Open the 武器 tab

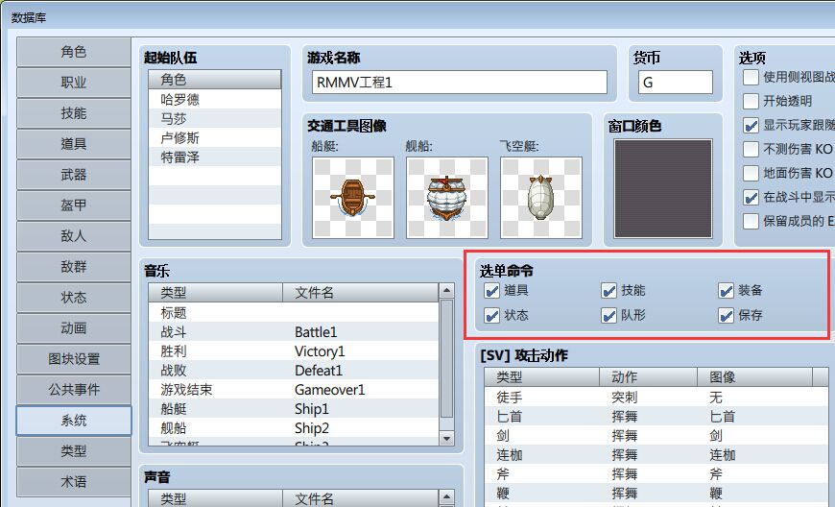pos(74,175)
